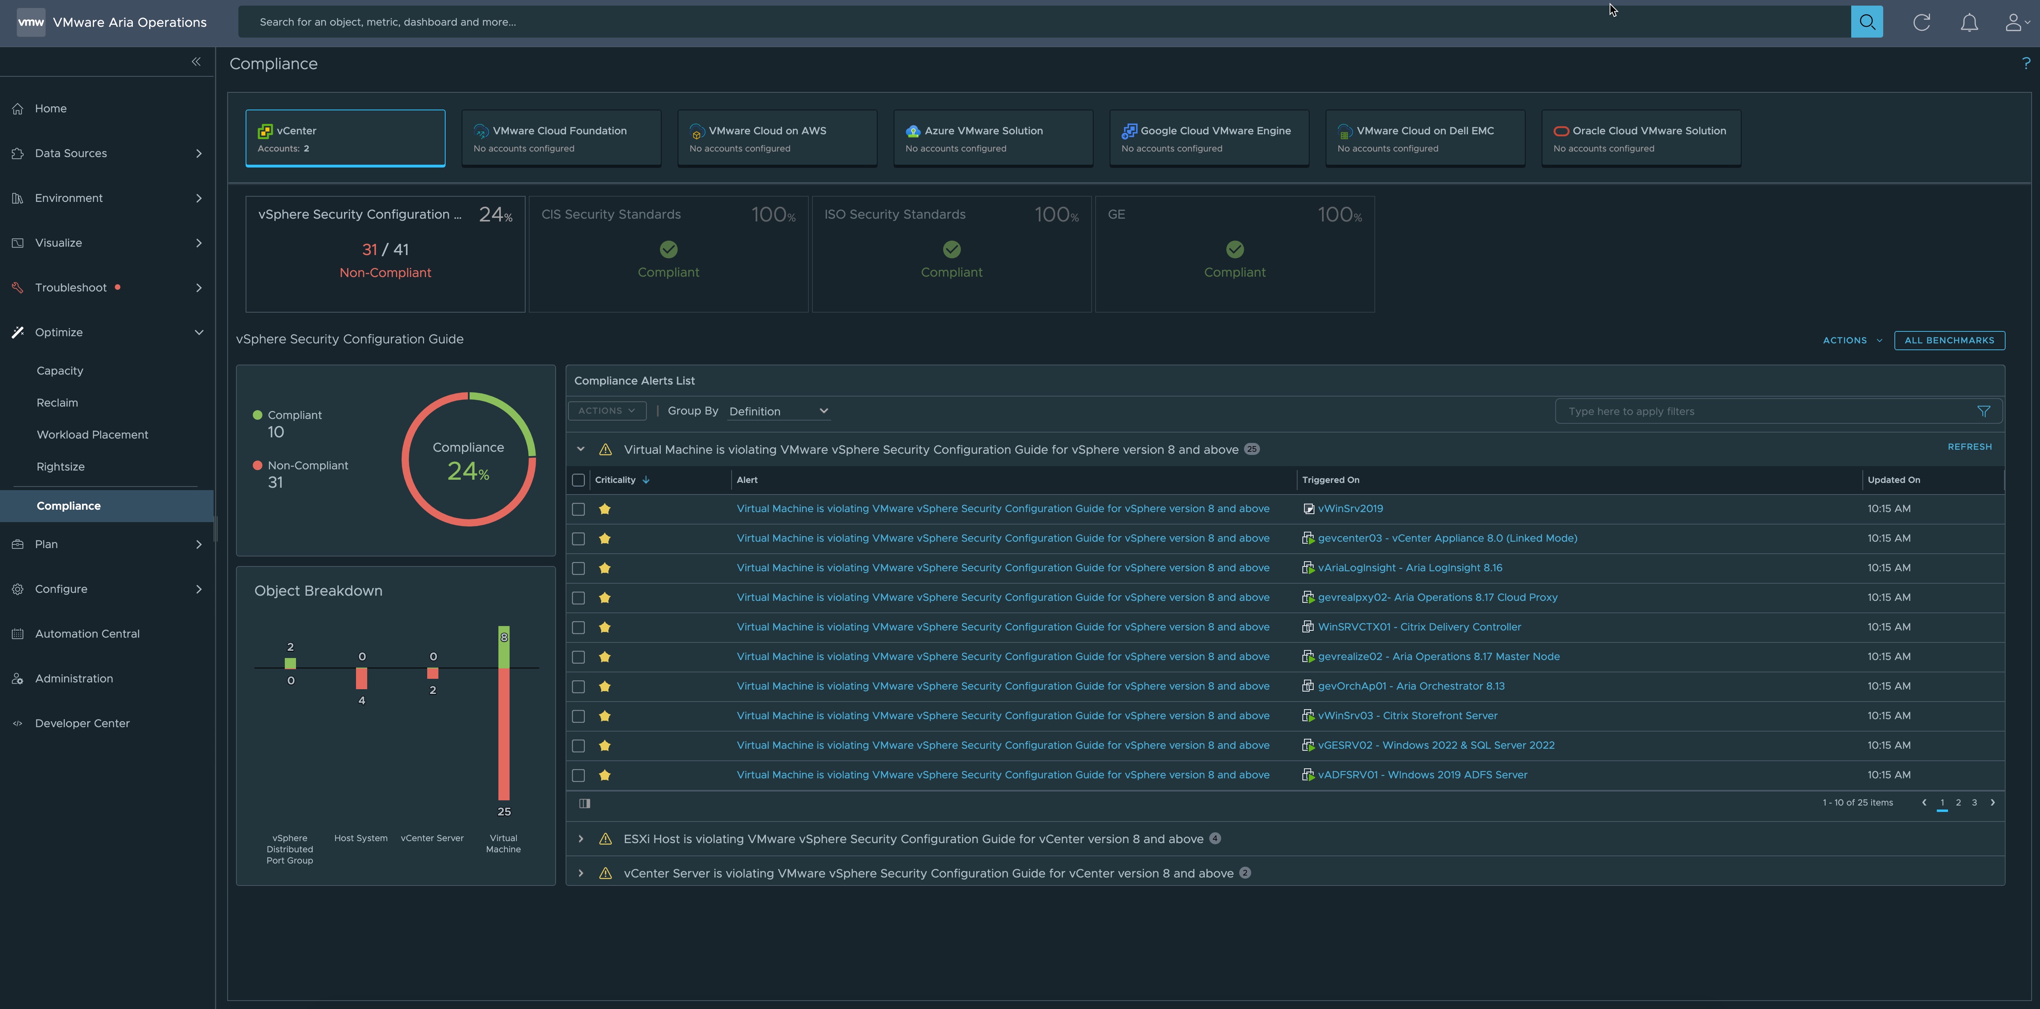
Task: Click the Home icon in the sidebar
Action: coord(18,108)
